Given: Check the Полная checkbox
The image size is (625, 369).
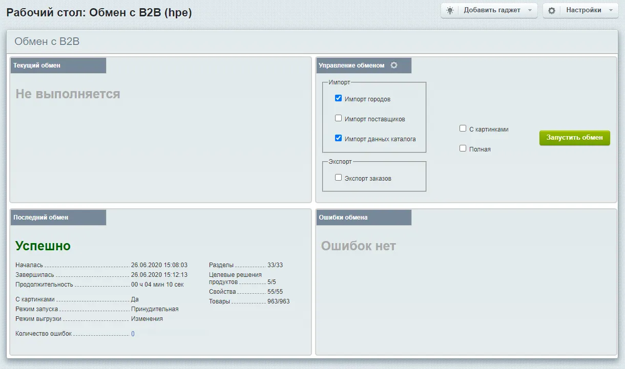Looking at the screenshot, I should click(463, 148).
